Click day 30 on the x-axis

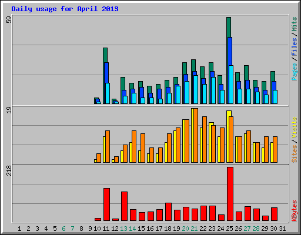[x=273, y=229]
